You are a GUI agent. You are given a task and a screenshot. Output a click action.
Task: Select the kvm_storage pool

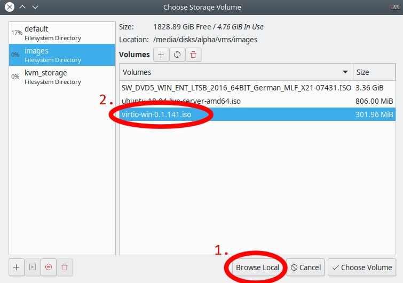coord(62,77)
